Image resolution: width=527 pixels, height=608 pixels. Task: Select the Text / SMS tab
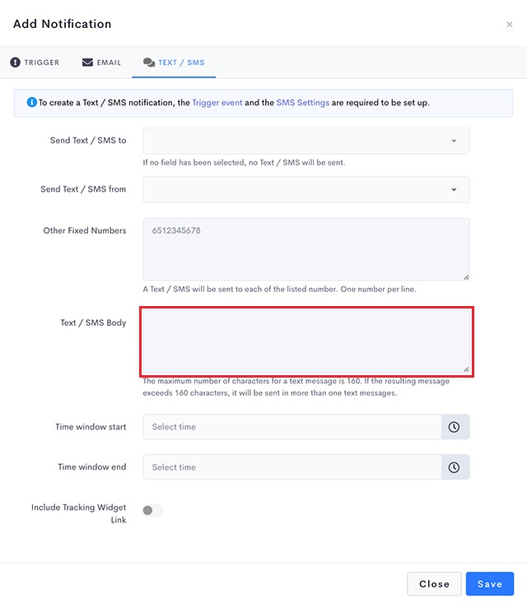click(x=174, y=63)
